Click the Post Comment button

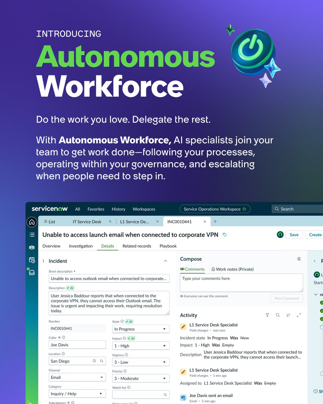pos(286,298)
